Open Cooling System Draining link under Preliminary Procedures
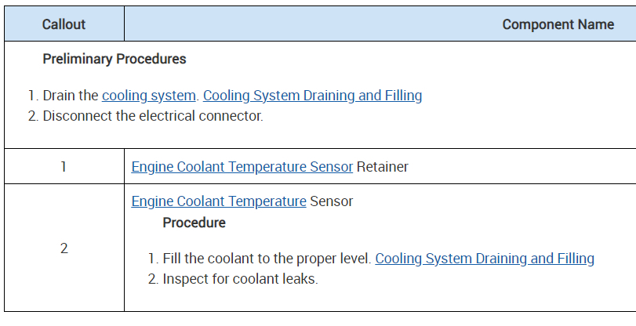This screenshot has height=326, width=636. coord(312,96)
